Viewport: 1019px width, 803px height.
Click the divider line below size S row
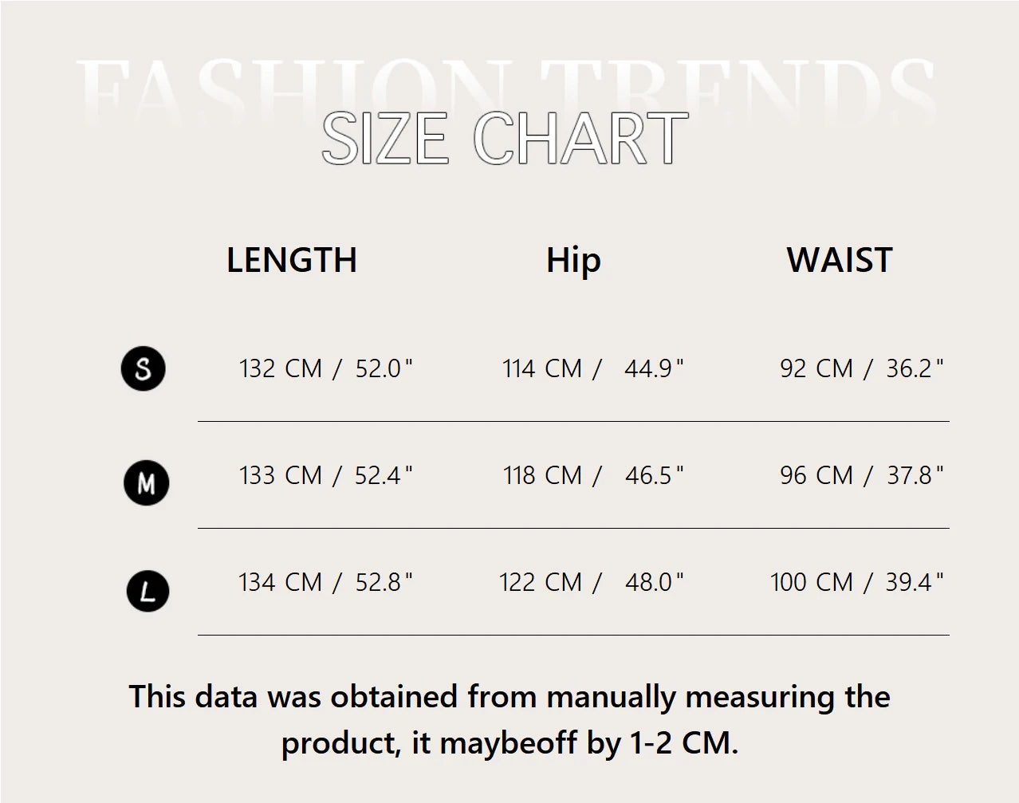tap(573, 421)
